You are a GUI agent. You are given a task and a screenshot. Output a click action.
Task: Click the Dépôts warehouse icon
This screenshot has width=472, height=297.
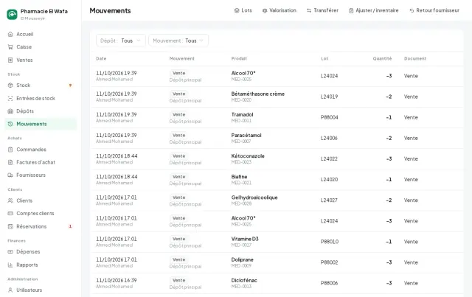point(10,111)
